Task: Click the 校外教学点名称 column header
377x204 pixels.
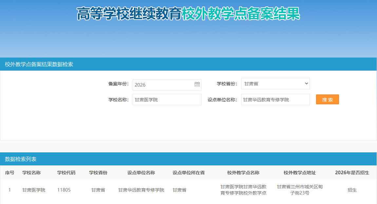Action: tap(243, 173)
